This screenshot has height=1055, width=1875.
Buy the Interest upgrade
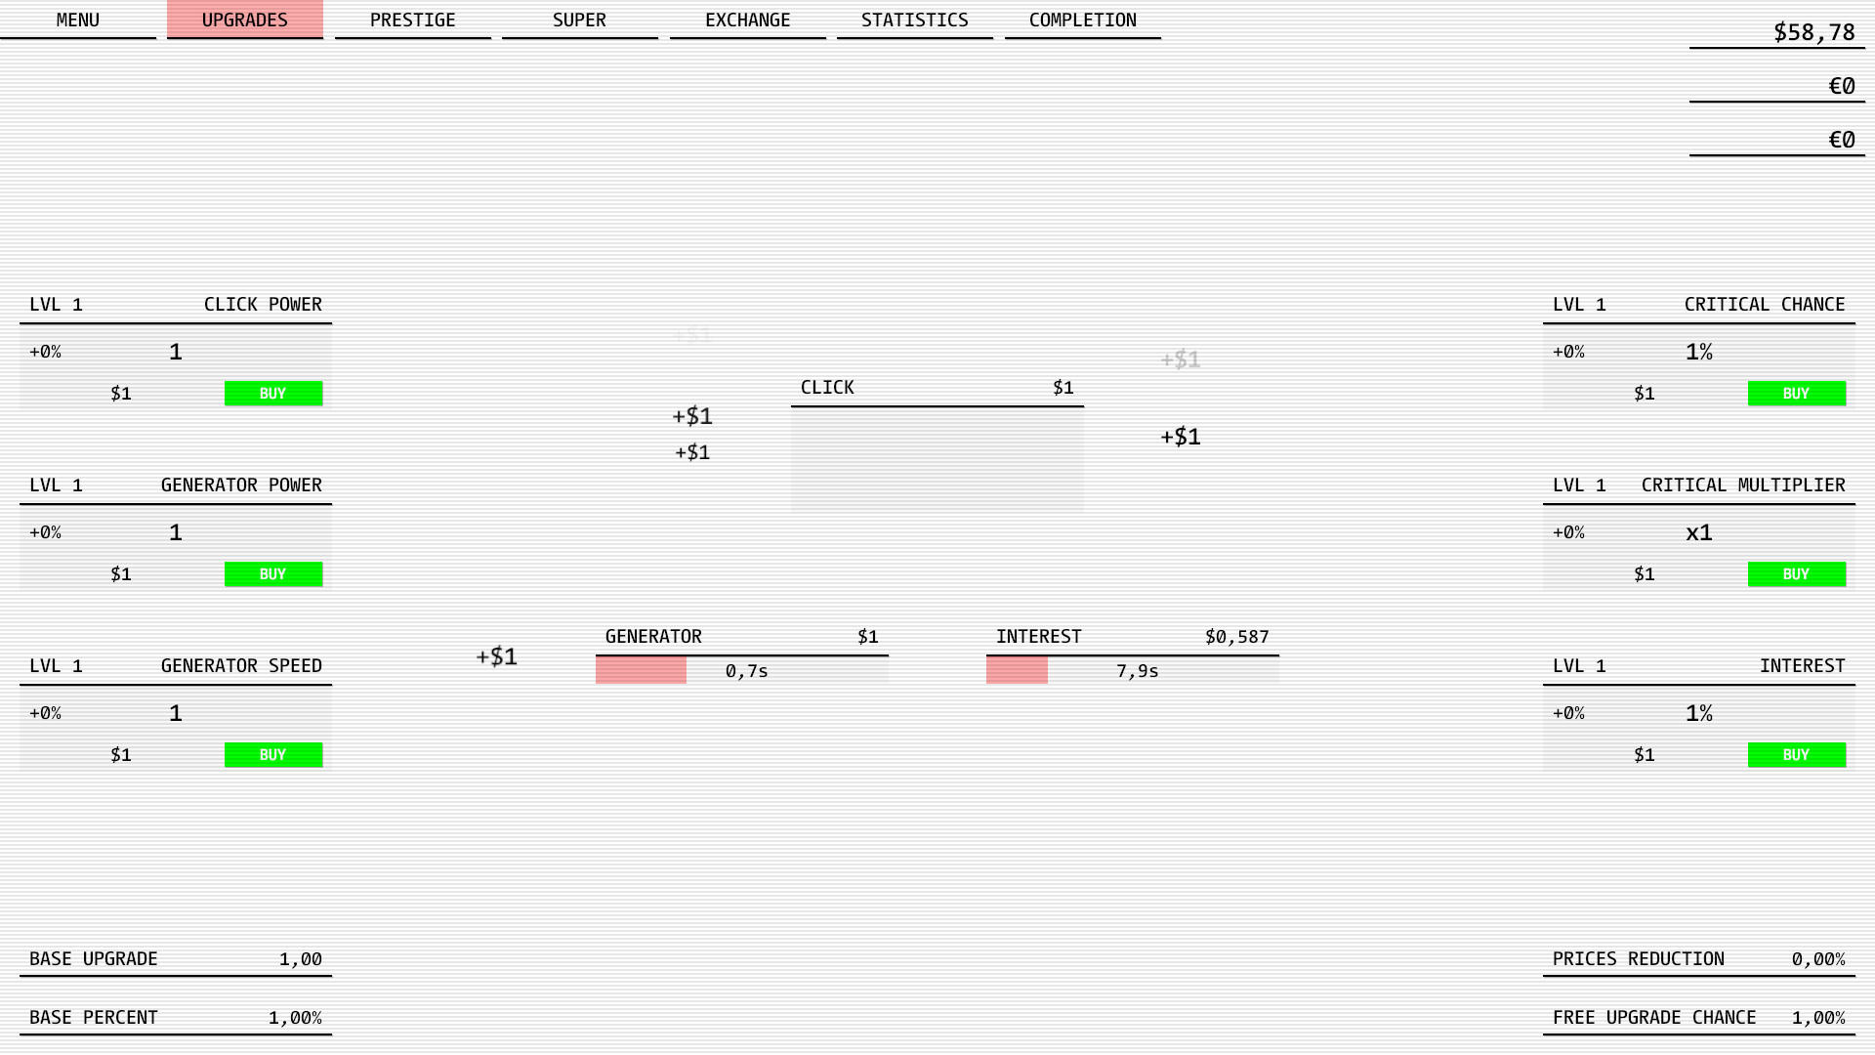pos(1795,753)
